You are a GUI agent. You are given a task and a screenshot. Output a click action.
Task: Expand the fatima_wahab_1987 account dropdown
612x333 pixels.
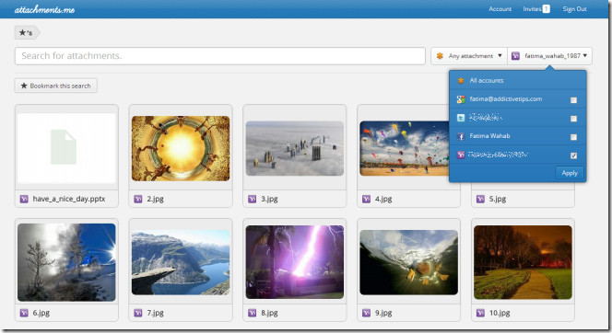[549, 56]
